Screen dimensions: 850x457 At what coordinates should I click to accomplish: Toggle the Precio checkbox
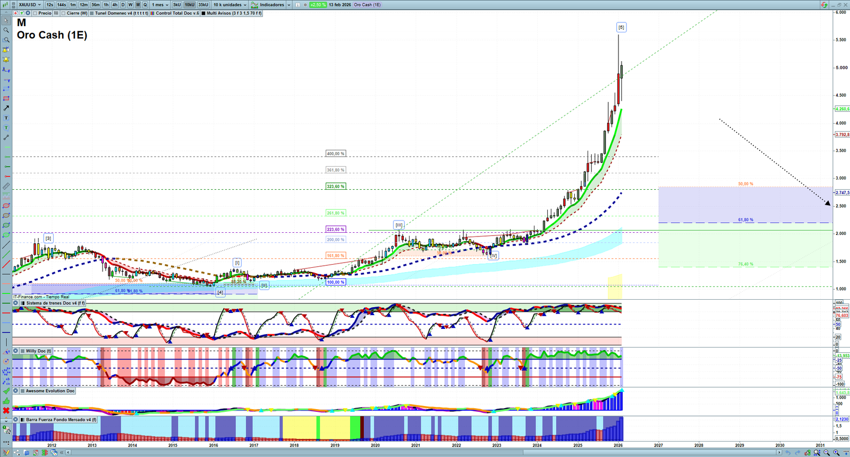[x=35, y=13]
